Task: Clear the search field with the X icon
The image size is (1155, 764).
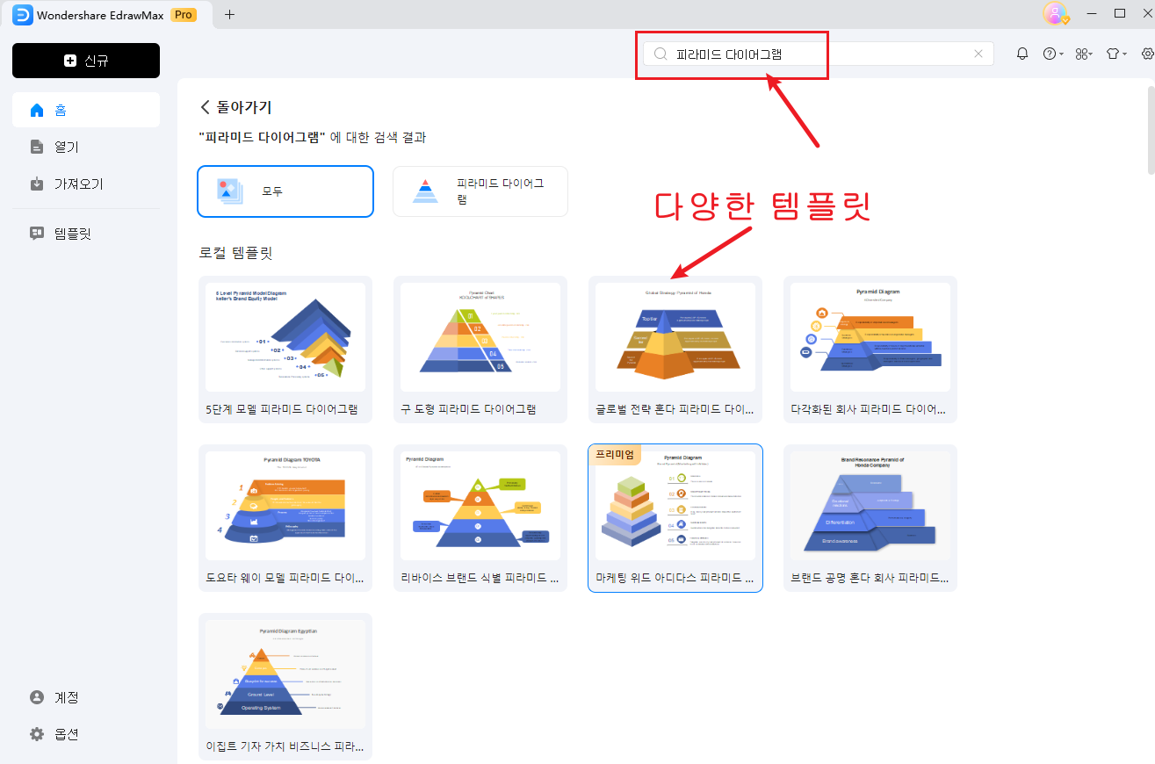Action: pyautogui.click(x=978, y=54)
